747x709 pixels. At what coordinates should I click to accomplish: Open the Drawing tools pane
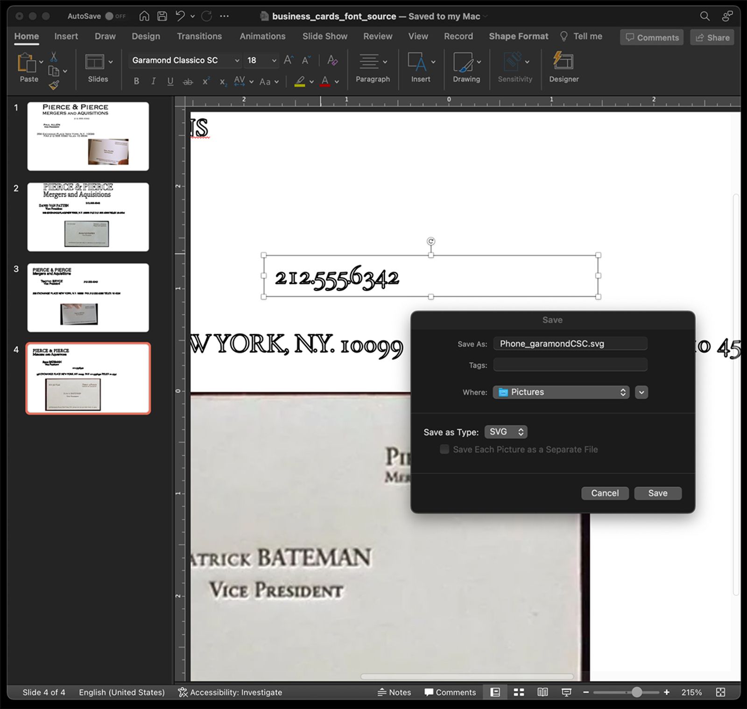tap(465, 68)
